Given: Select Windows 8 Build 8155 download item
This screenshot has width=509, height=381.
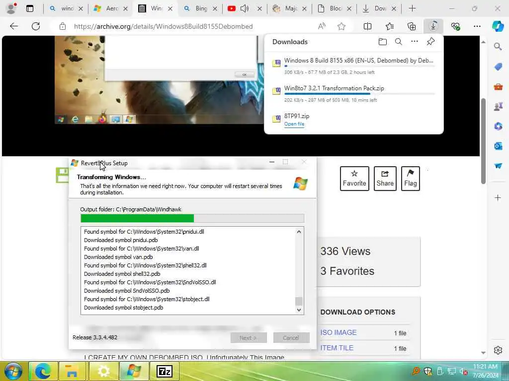Looking at the screenshot, I should [x=354, y=66].
